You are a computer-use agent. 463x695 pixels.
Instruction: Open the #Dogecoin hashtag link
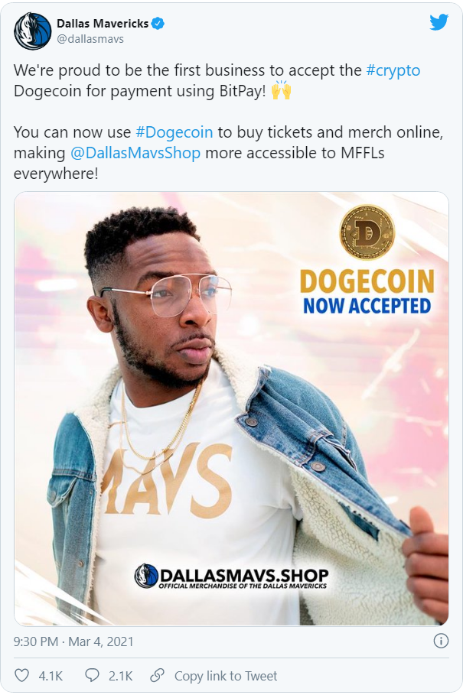[174, 132]
